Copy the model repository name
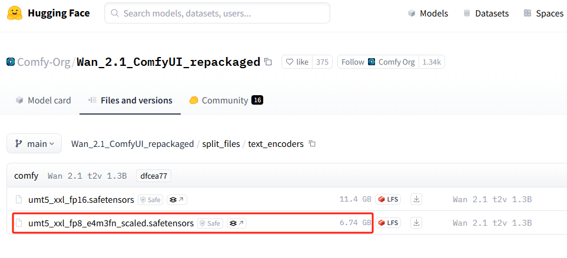Image resolution: width=567 pixels, height=258 pixels. coord(268,62)
